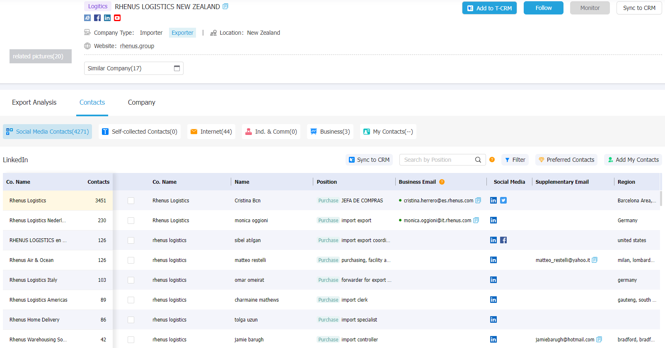The height and width of the screenshot is (348, 665).
Task: Select Rhenus Logistics Americas company row
Action: [x=58, y=300]
